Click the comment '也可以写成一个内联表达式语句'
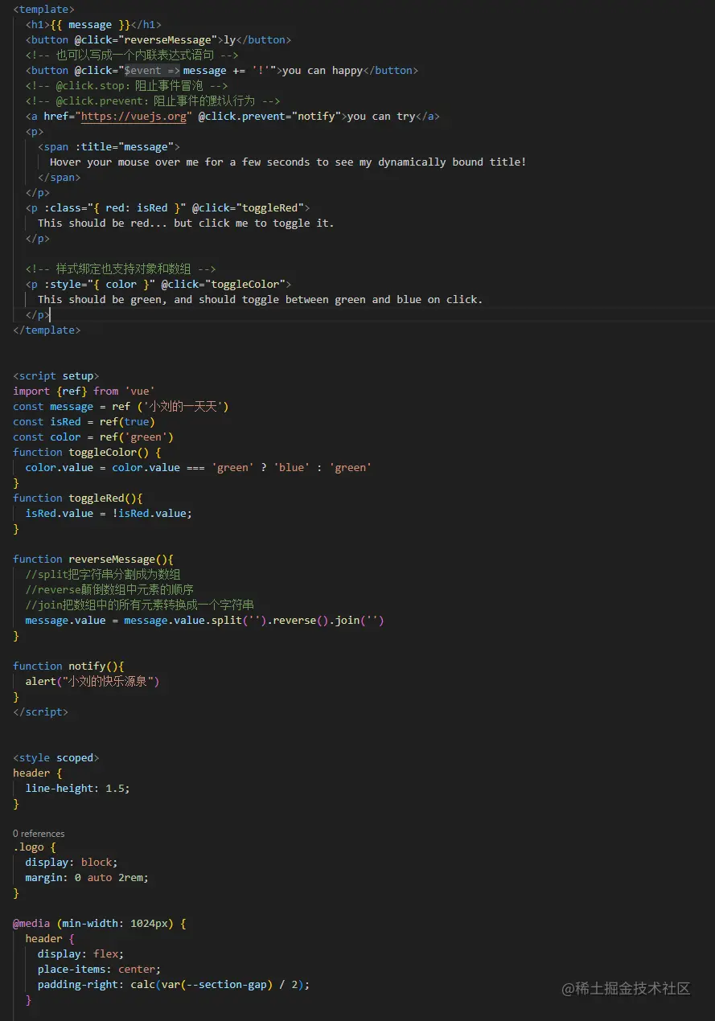 pyautogui.click(x=132, y=55)
